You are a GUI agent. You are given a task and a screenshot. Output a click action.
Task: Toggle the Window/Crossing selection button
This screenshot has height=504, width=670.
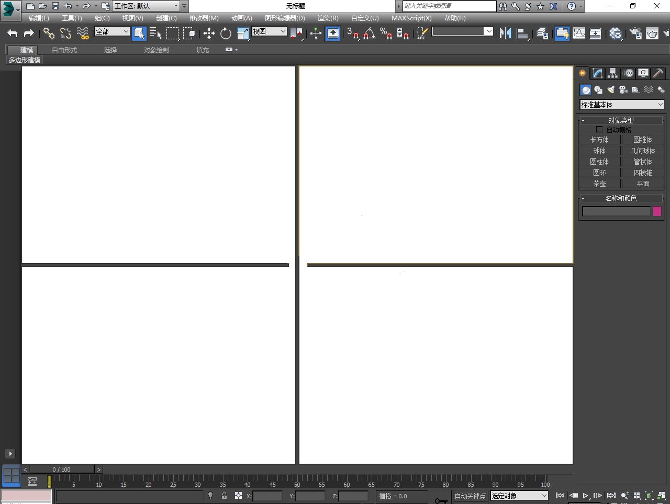[x=189, y=33]
